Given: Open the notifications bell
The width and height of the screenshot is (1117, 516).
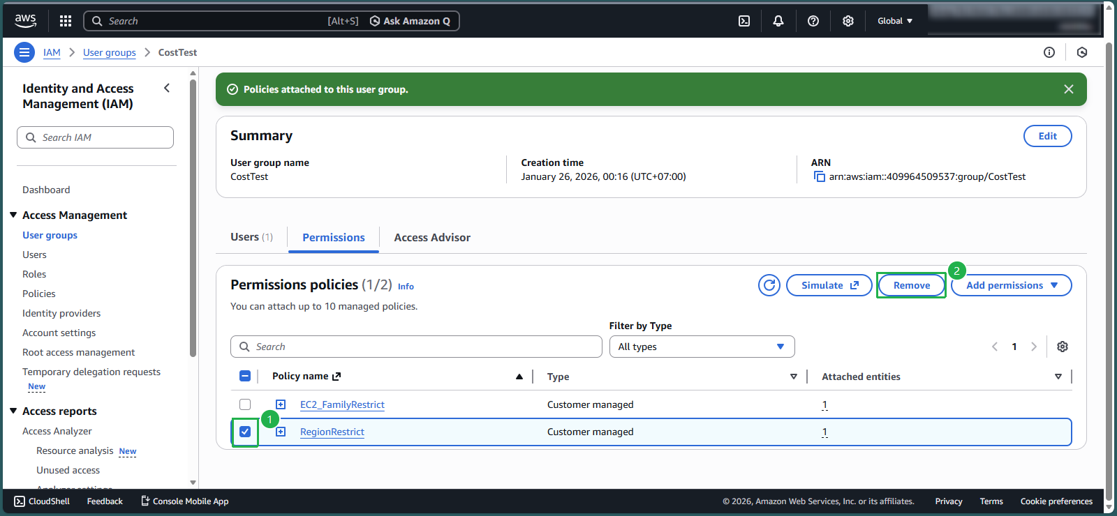Looking at the screenshot, I should 778,21.
